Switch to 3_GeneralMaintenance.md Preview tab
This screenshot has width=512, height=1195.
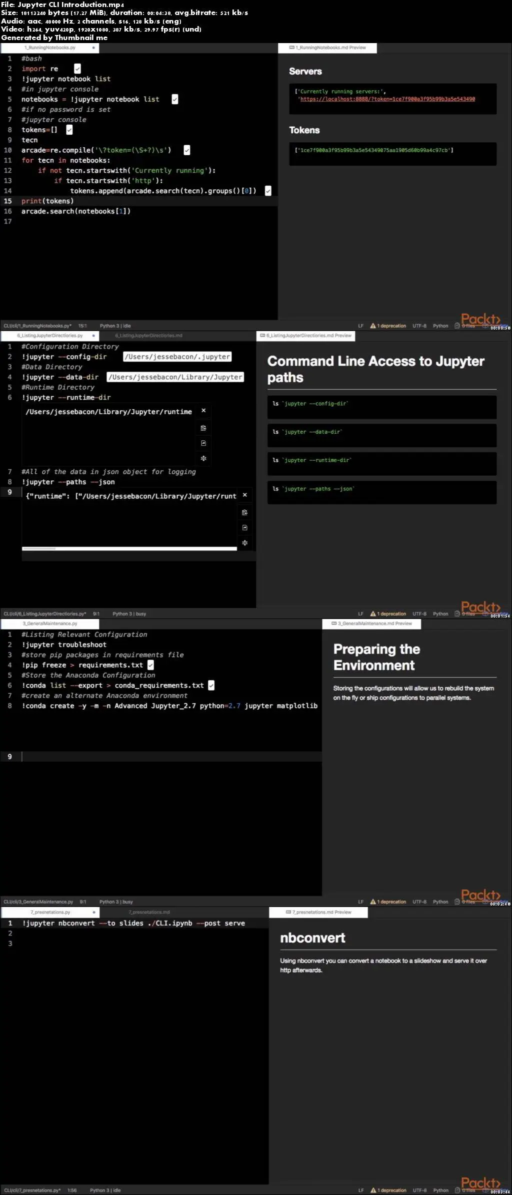tap(371, 624)
